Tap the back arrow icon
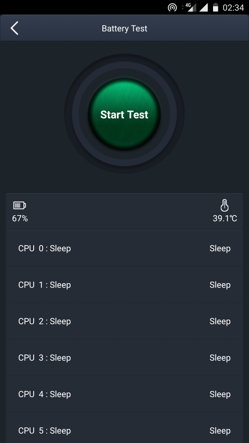 click(x=14, y=28)
